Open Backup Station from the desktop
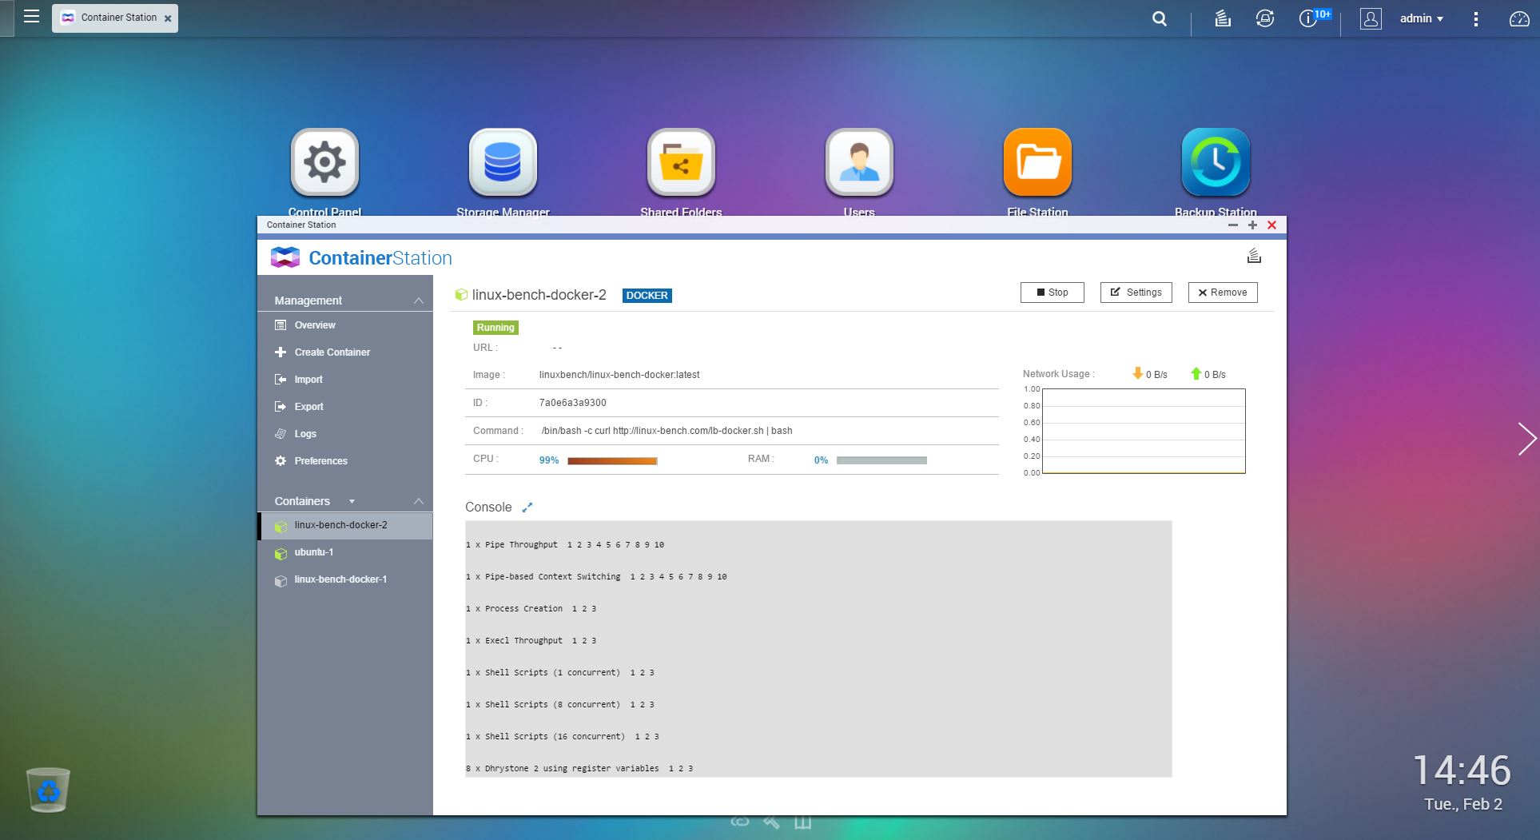The image size is (1540, 840). [x=1216, y=162]
